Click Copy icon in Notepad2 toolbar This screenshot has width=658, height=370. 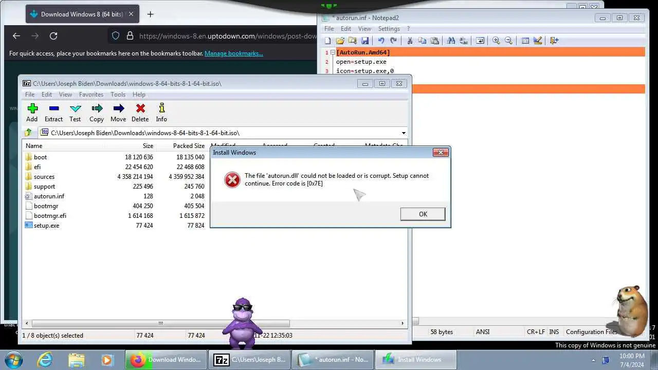(422, 41)
